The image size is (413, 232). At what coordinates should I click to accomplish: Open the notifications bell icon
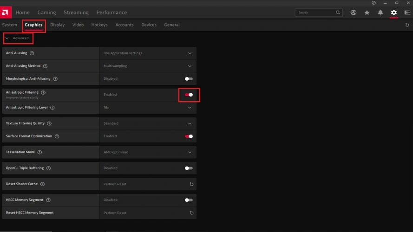click(x=380, y=13)
